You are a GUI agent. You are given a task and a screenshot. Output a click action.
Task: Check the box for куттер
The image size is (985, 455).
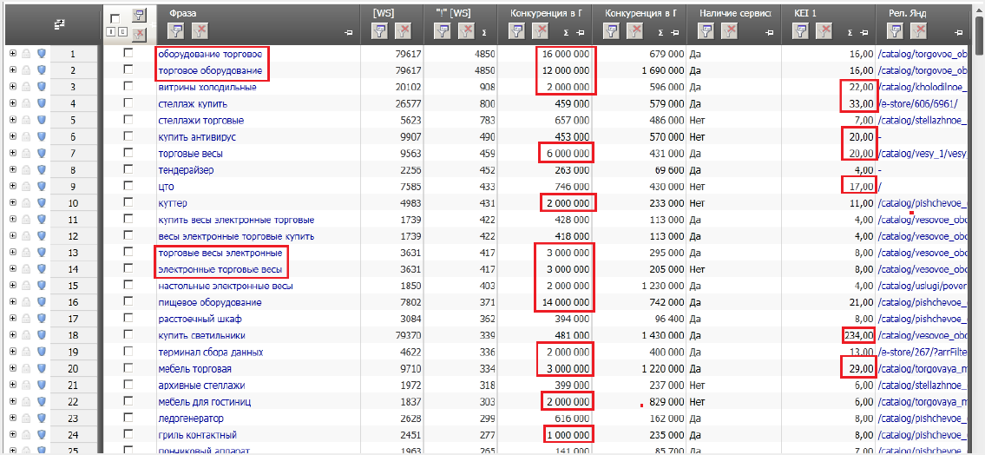[x=128, y=203]
